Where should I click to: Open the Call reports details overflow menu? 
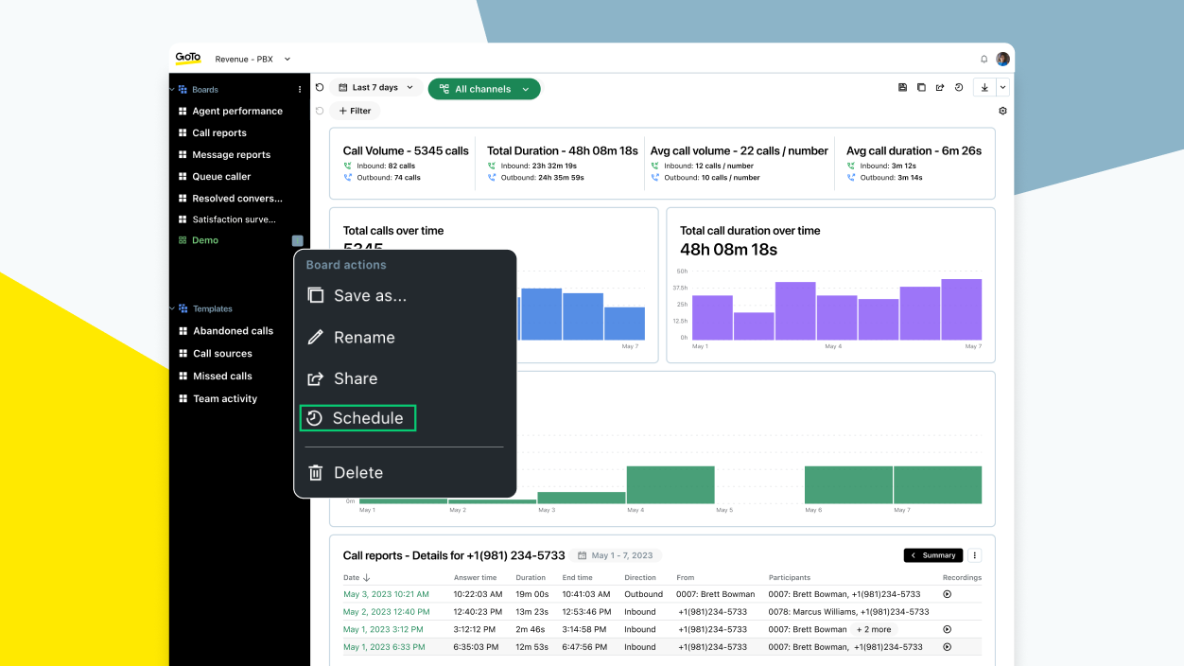[x=974, y=555]
